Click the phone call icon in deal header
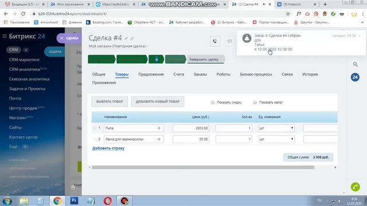 point(215,41)
